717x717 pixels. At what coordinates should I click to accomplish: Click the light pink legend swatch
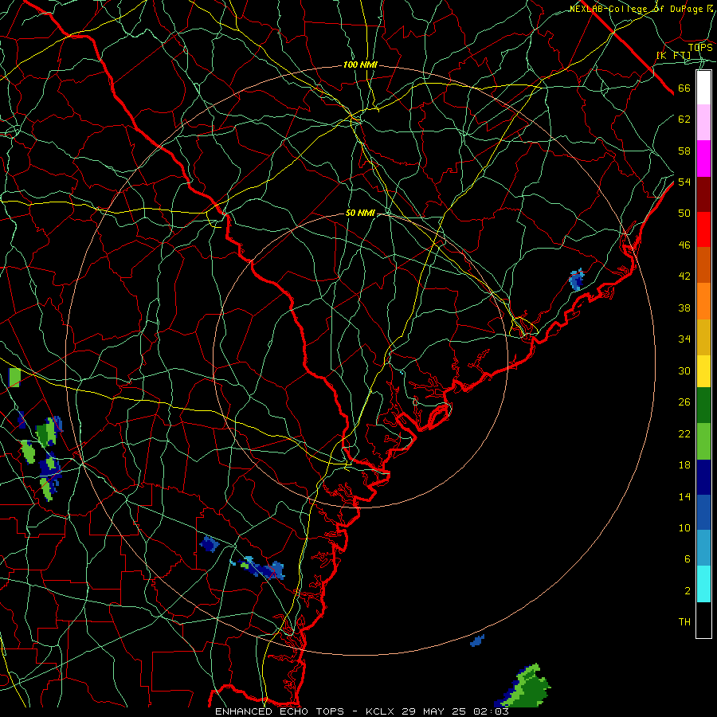point(703,122)
